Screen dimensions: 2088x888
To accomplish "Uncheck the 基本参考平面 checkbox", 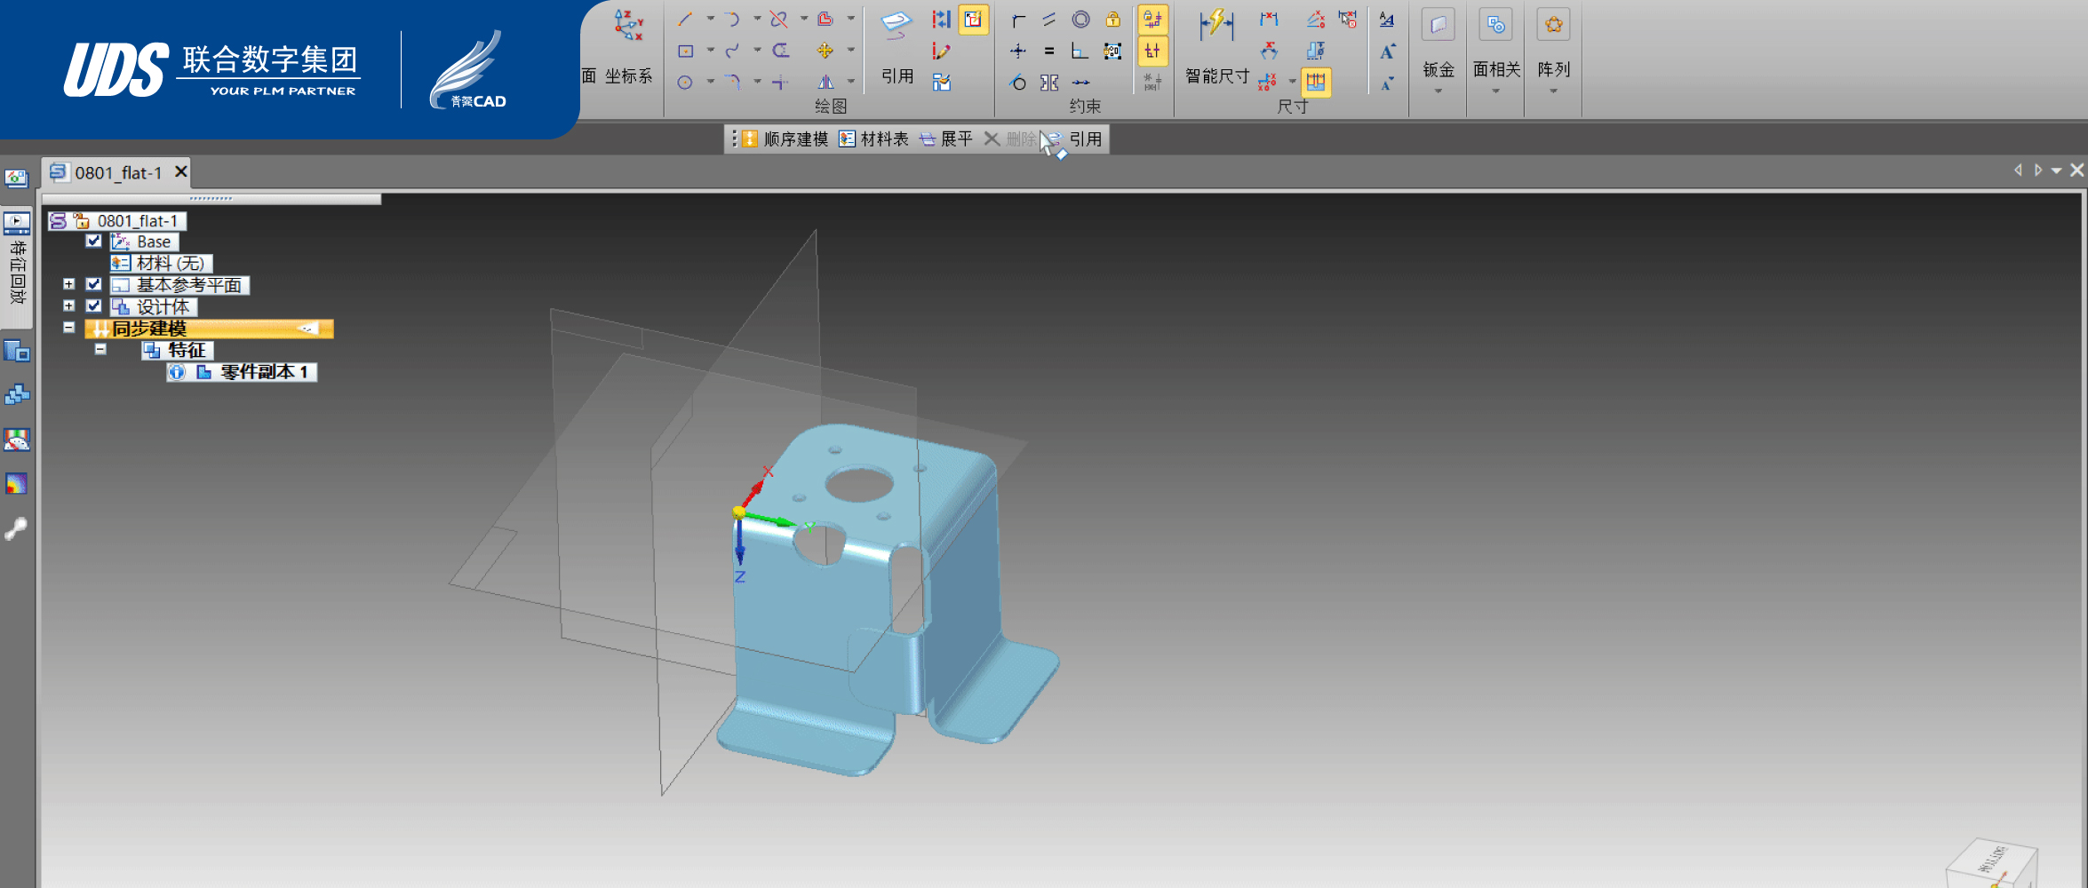I will pos(93,284).
